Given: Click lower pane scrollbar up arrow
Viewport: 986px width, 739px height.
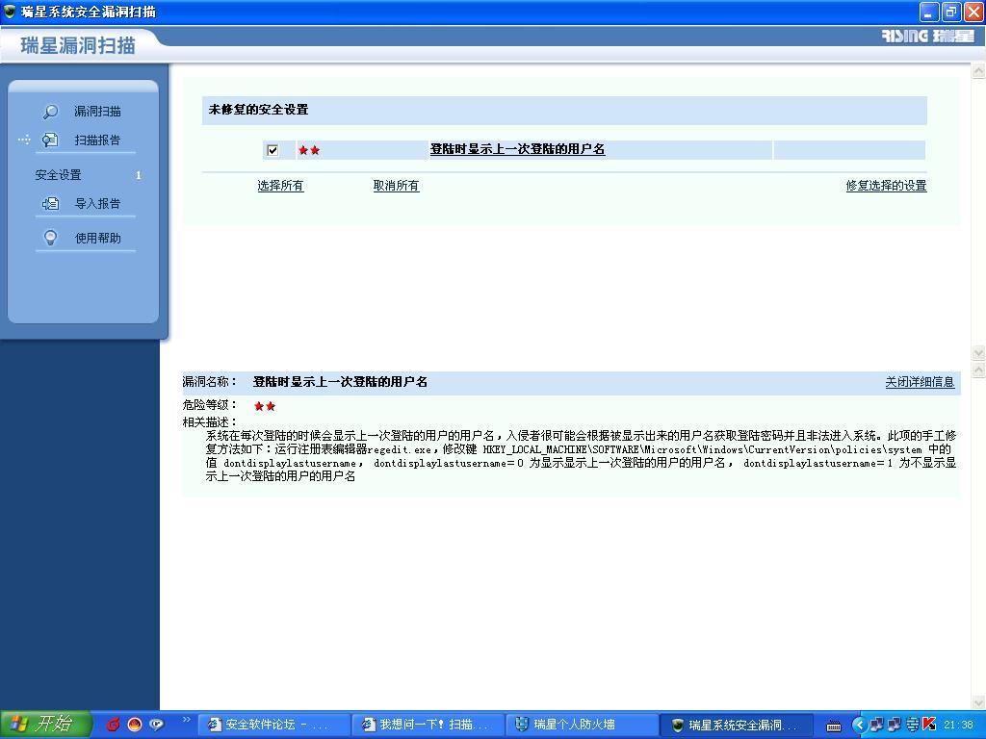Looking at the screenshot, I should pyautogui.click(x=978, y=369).
